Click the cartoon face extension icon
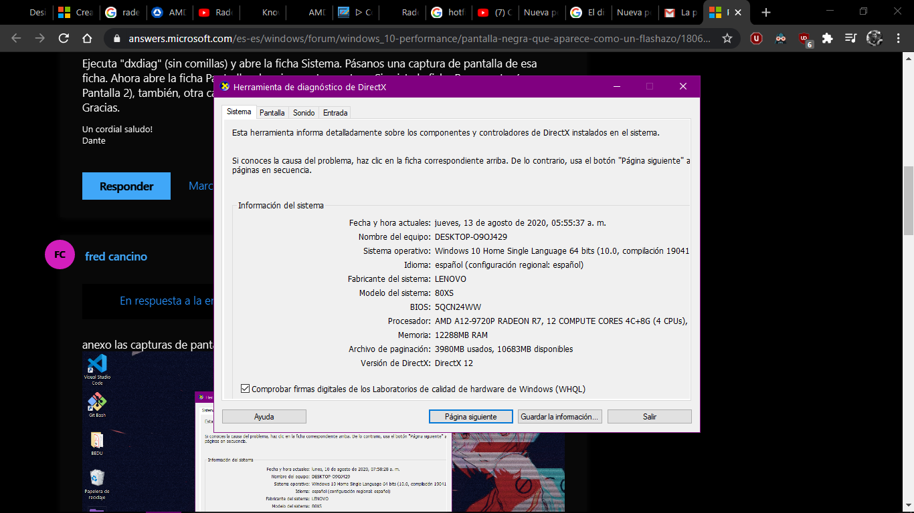 (781, 39)
